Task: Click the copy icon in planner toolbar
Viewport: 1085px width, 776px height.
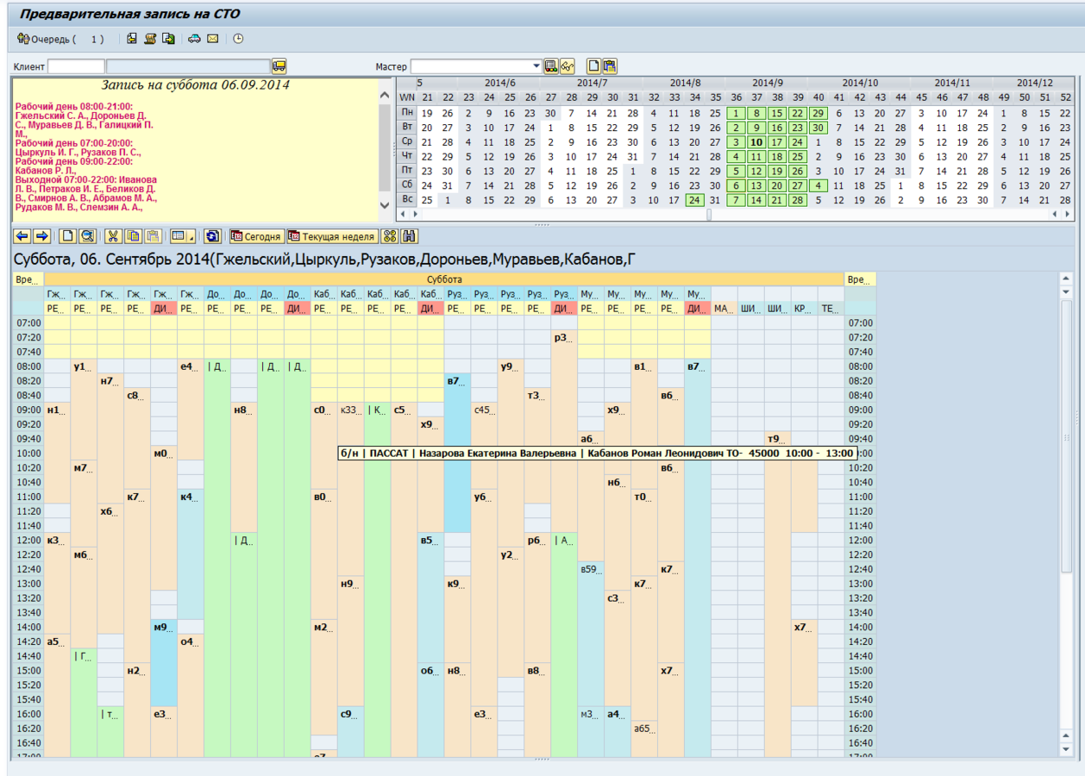Action: pyautogui.click(x=133, y=236)
